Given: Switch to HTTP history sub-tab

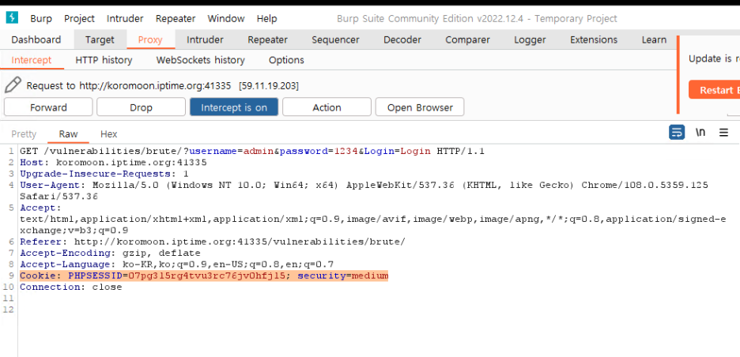Looking at the screenshot, I should click(104, 60).
